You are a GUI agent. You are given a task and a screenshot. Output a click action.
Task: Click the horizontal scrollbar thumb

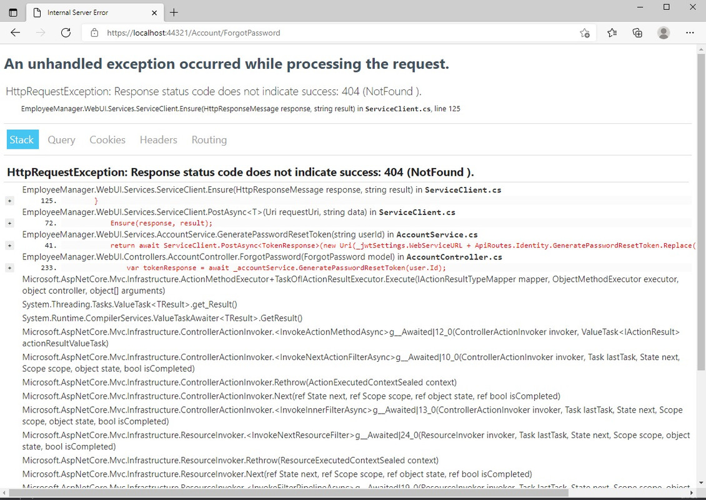tap(288, 493)
